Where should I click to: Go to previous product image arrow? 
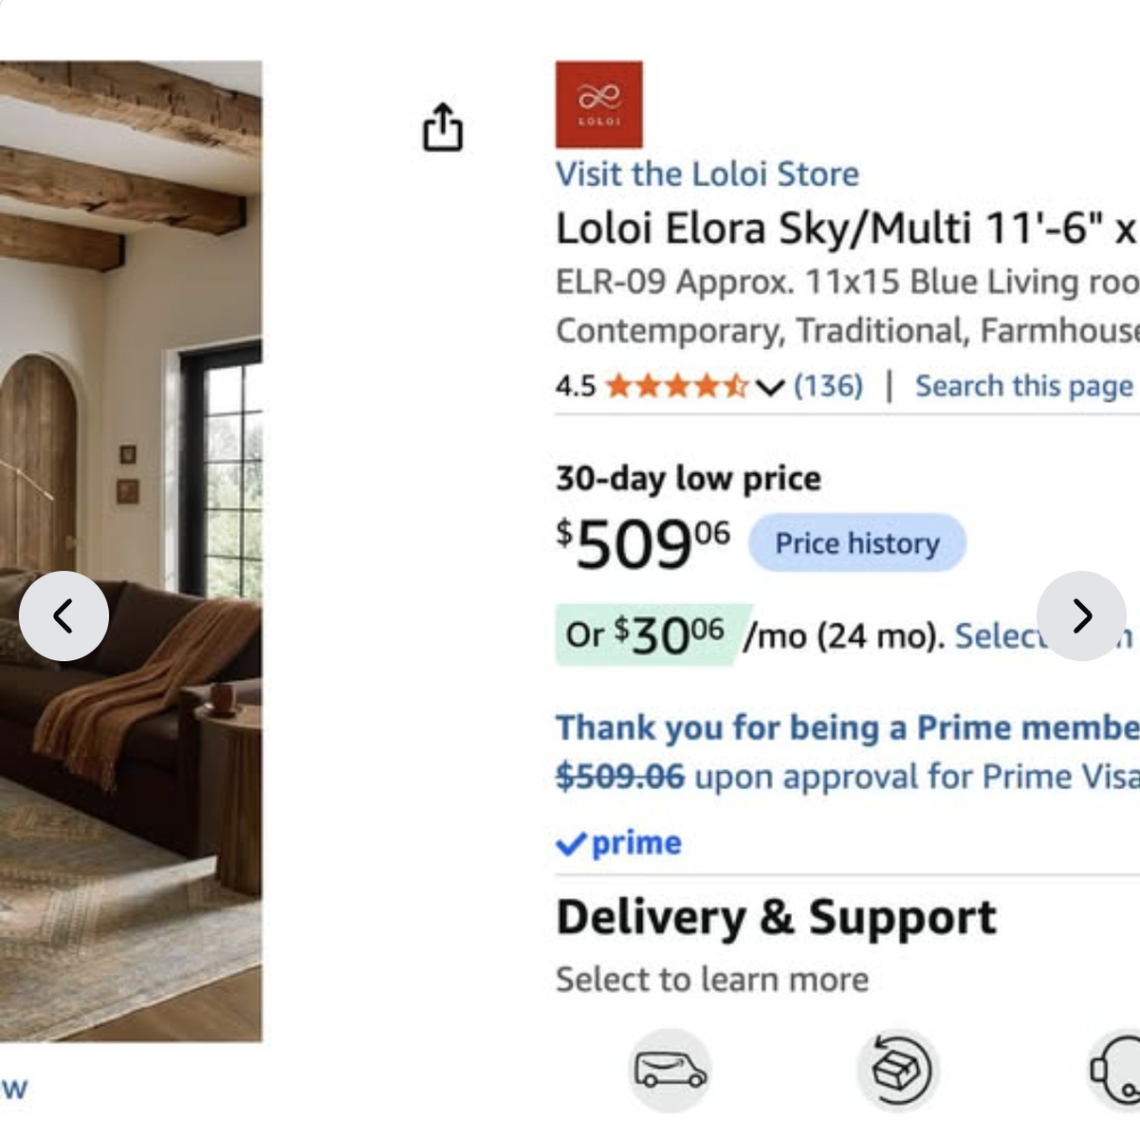coord(64,616)
